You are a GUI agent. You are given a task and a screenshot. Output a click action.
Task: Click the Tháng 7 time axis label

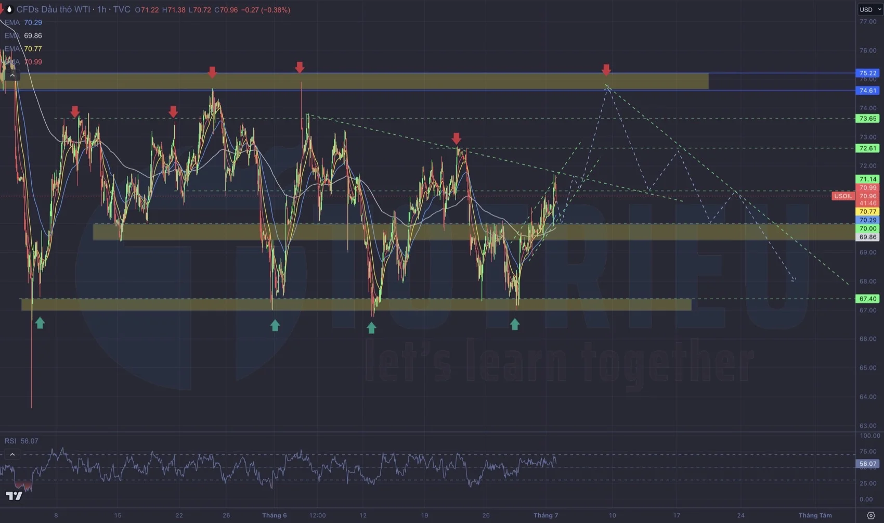click(x=545, y=515)
